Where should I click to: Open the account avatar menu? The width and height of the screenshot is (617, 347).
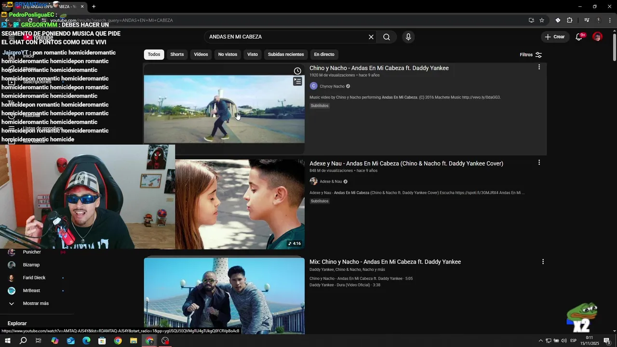point(597,37)
